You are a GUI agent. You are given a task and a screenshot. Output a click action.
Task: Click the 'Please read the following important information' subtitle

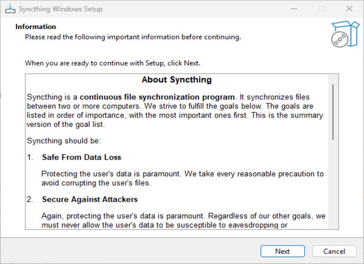(133, 37)
